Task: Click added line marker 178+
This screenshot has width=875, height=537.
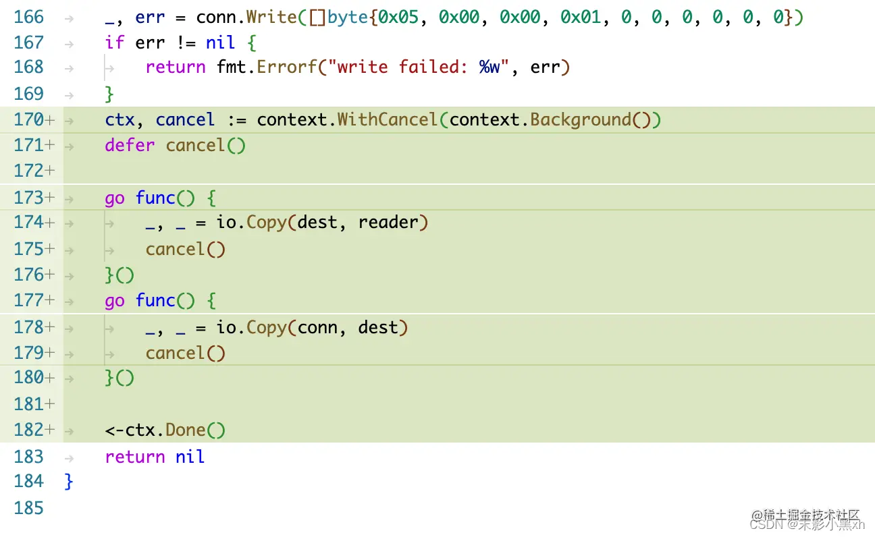Action: click(x=34, y=327)
